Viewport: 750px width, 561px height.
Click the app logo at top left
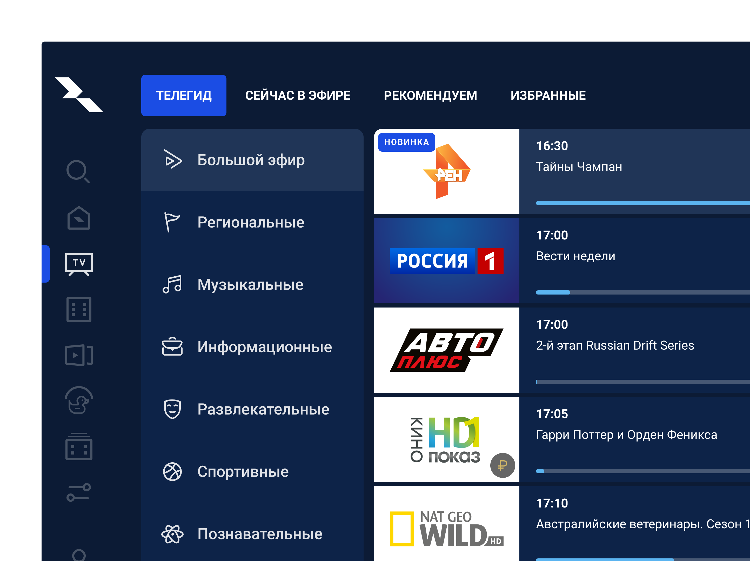pos(79,95)
